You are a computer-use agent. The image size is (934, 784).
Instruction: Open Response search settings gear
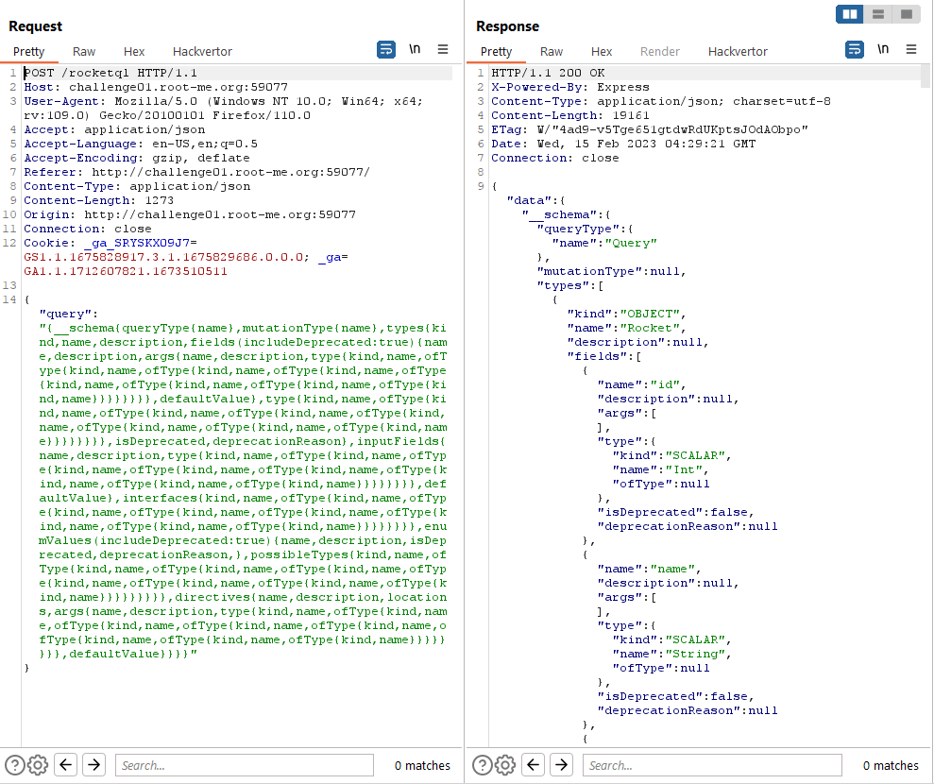pos(505,765)
